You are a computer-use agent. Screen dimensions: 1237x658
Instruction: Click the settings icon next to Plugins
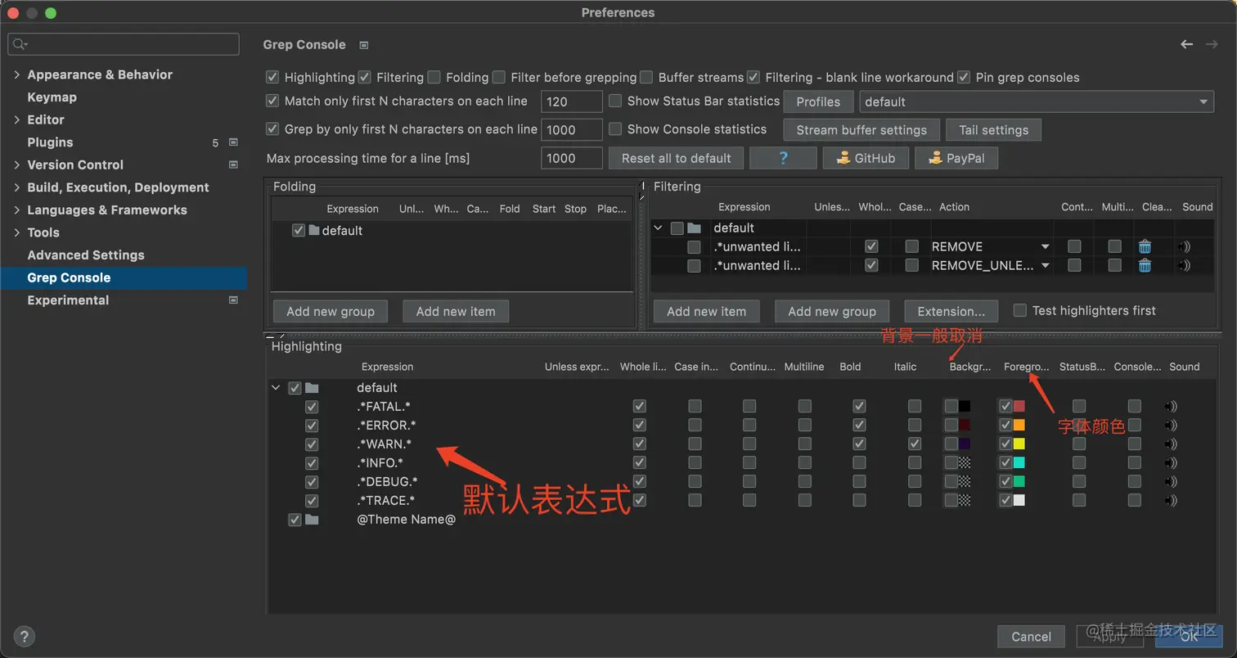pyautogui.click(x=233, y=142)
